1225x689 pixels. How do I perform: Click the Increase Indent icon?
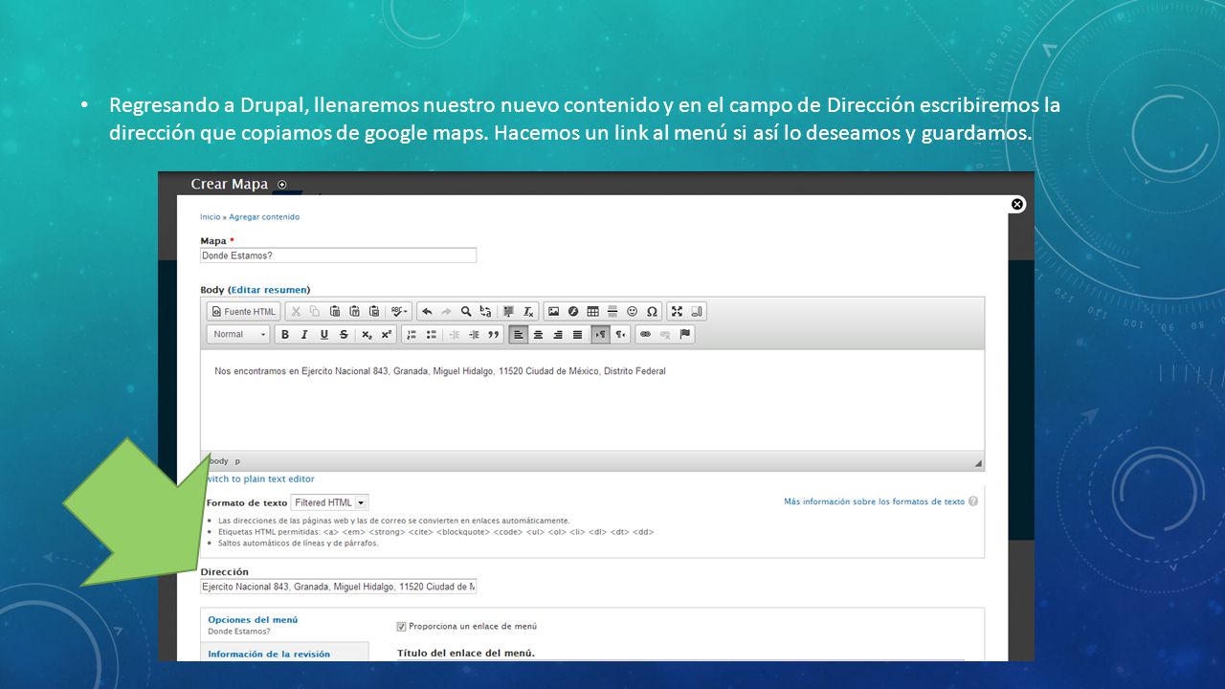pyautogui.click(x=474, y=334)
